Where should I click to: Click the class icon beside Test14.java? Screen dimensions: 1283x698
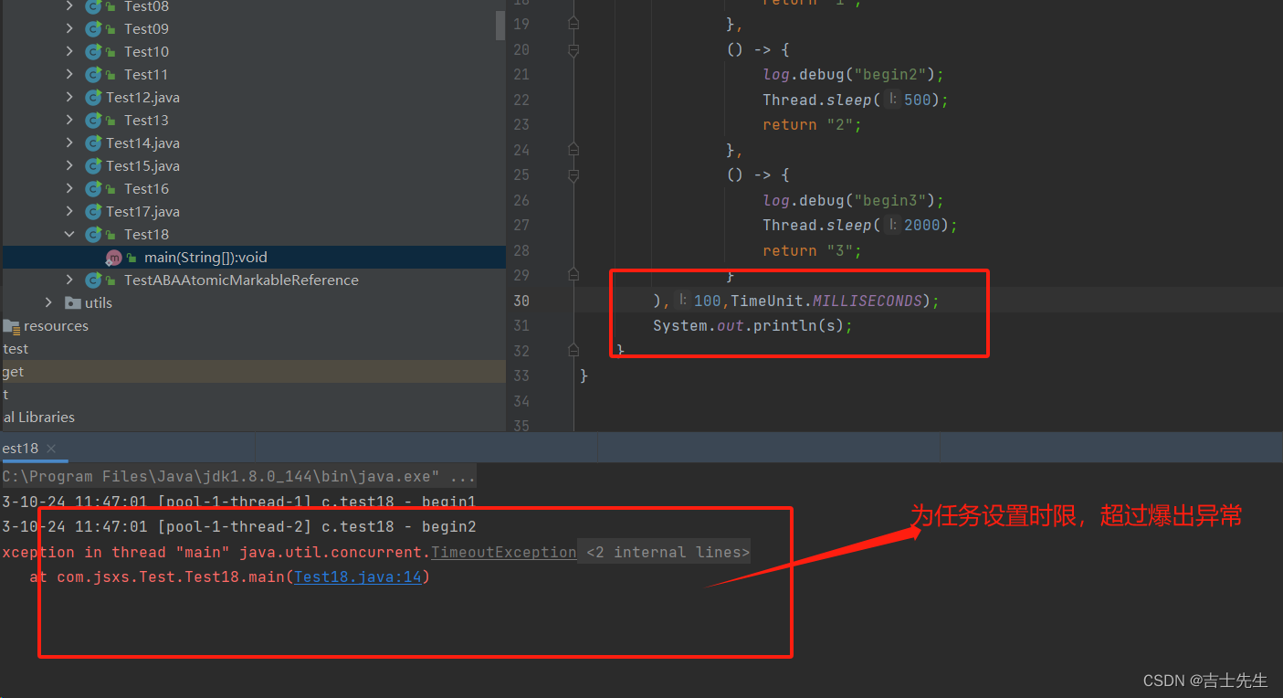93,143
